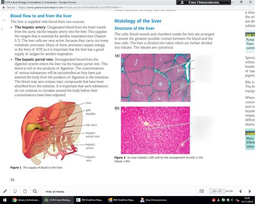Select the pencil annotation tool
The width and height of the screenshot is (255, 204).
pyautogui.click(x=5, y=191)
